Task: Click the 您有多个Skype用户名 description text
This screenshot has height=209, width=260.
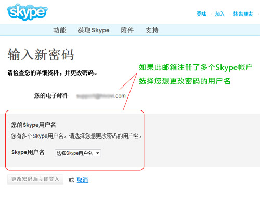Action: click(x=76, y=136)
